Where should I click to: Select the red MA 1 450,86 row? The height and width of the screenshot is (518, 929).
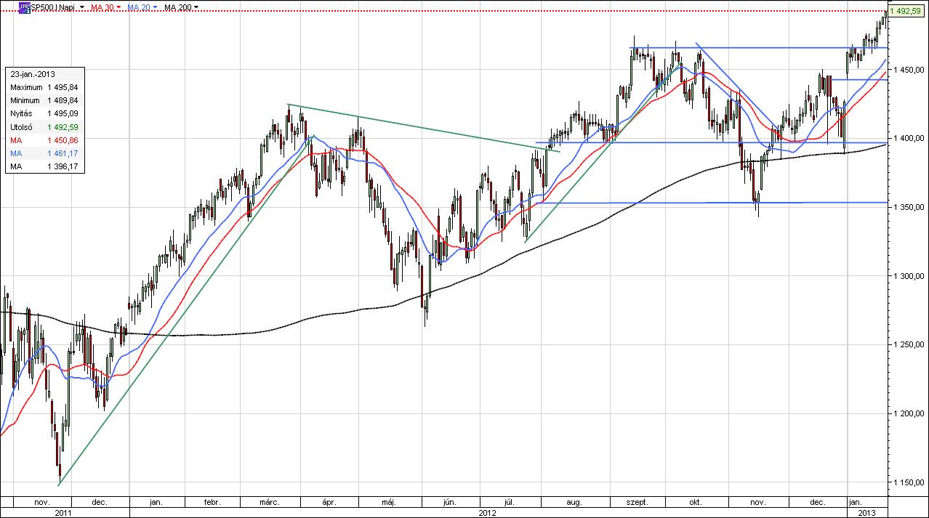44,140
